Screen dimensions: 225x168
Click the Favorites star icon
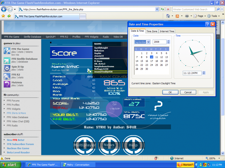(x=3, y=16)
